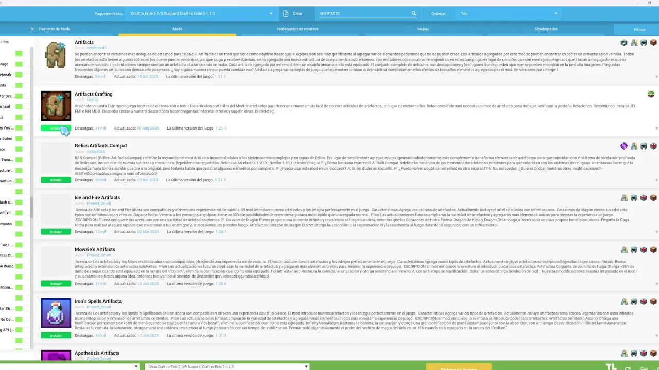
Task: Favorite Ice and Fire Artifacts with its star
Action: (x=656, y=232)
